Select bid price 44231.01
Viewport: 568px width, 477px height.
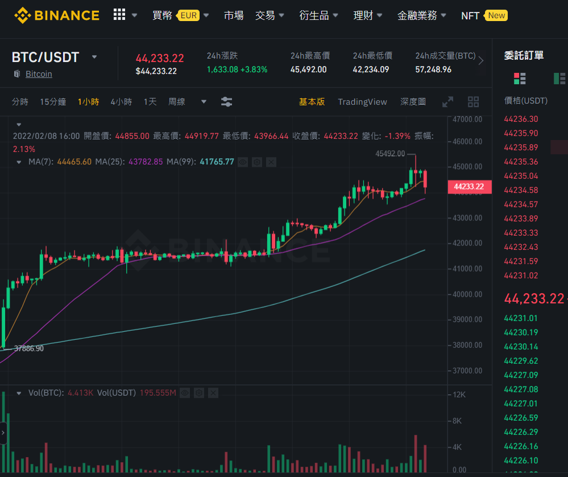pyautogui.click(x=521, y=319)
